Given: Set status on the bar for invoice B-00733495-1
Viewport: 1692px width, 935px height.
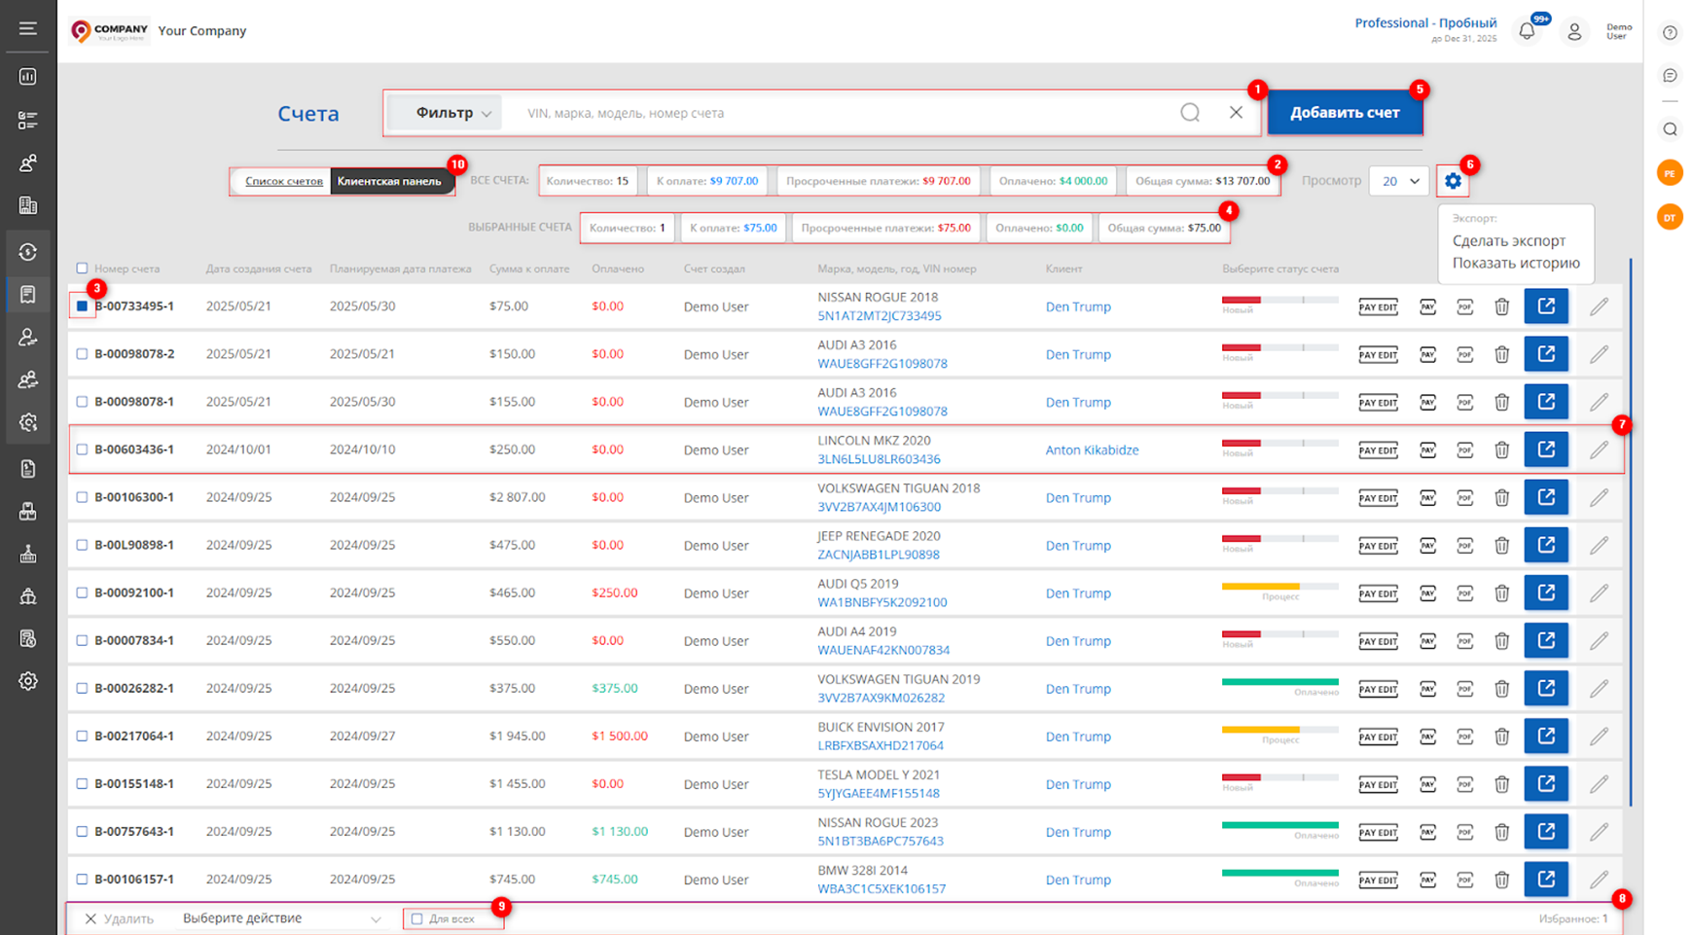Looking at the screenshot, I should click(x=1279, y=300).
